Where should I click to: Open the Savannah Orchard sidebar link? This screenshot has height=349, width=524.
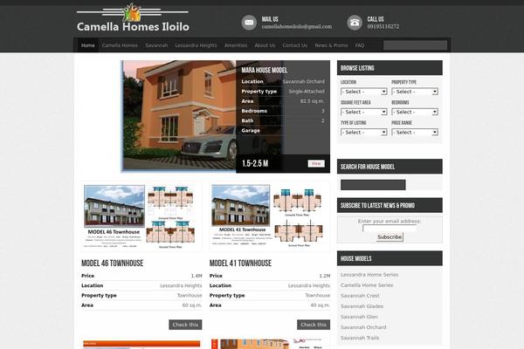pos(363,327)
